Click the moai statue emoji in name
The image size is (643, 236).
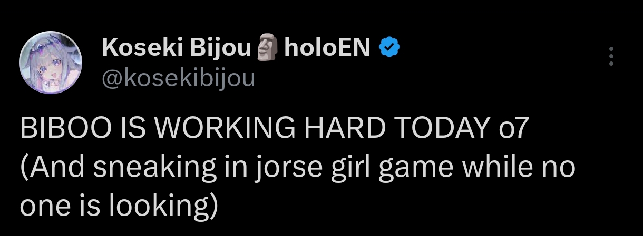[267, 49]
